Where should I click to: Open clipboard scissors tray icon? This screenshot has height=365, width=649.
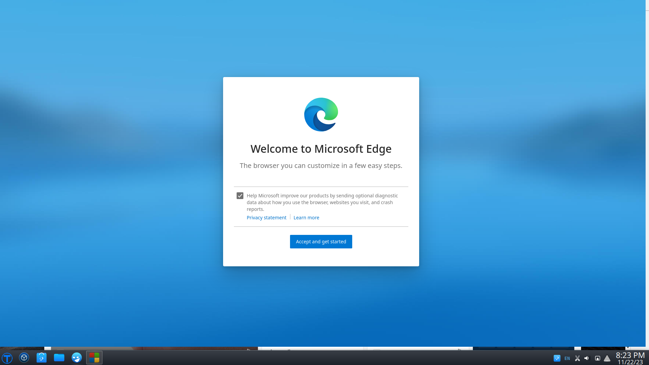(577, 358)
